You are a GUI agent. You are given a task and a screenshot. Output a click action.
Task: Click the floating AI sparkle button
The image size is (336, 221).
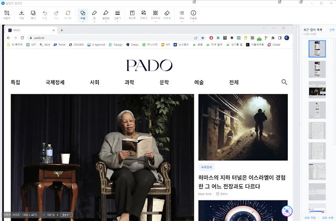point(287,211)
